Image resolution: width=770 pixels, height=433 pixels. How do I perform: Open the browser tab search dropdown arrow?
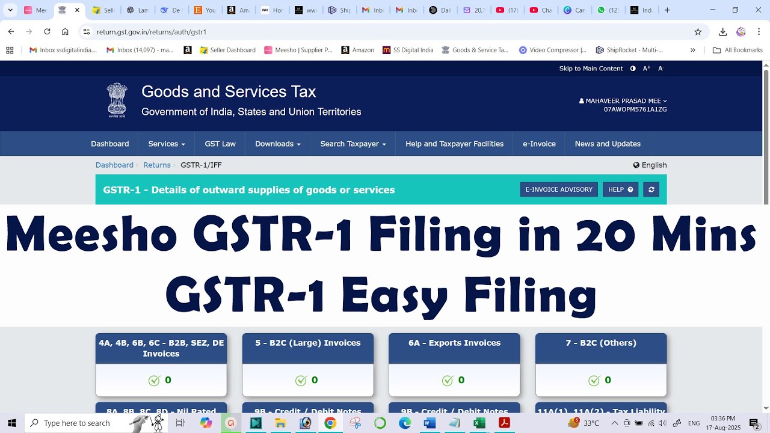10,10
